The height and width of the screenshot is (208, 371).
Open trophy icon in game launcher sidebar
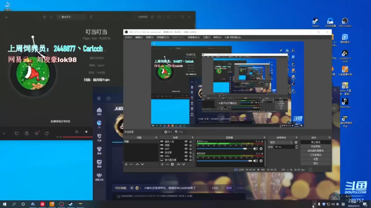point(99,150)
